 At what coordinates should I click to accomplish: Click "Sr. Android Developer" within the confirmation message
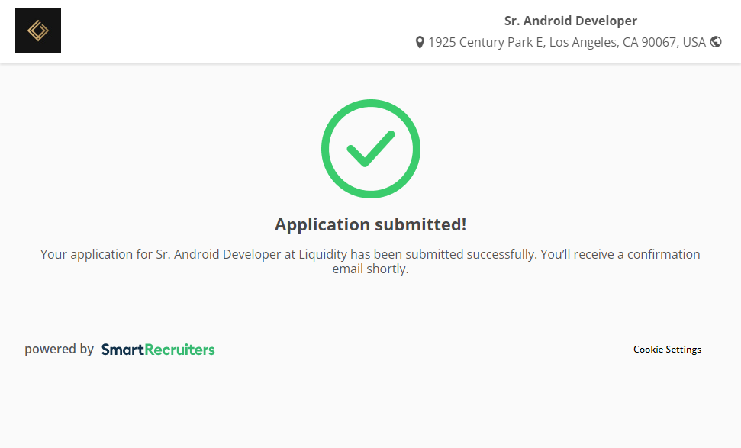pos(218,254)
